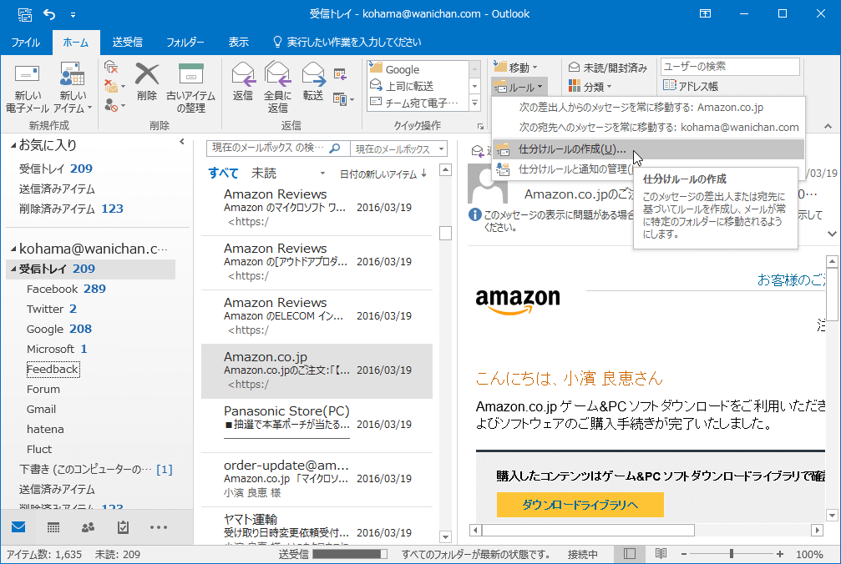Open the Quick Access Toolbar customize arrow
841x564 pixels.
[73, 14]
